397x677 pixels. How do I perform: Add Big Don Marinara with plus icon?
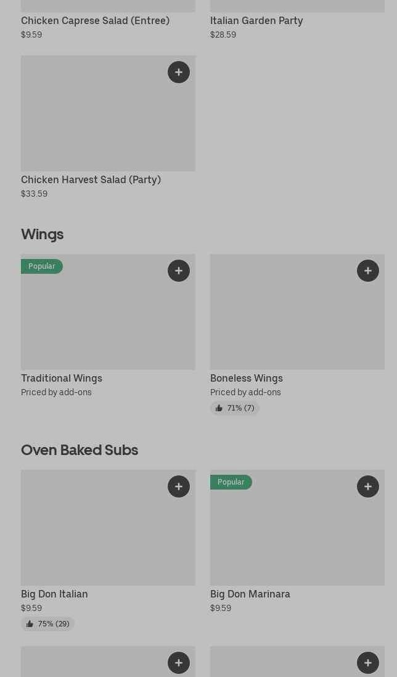pos(368,486)
